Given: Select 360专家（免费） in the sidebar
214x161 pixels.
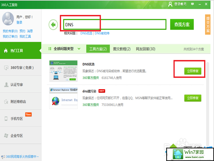Looking at the screenshot, I should [x=21, y=68].
